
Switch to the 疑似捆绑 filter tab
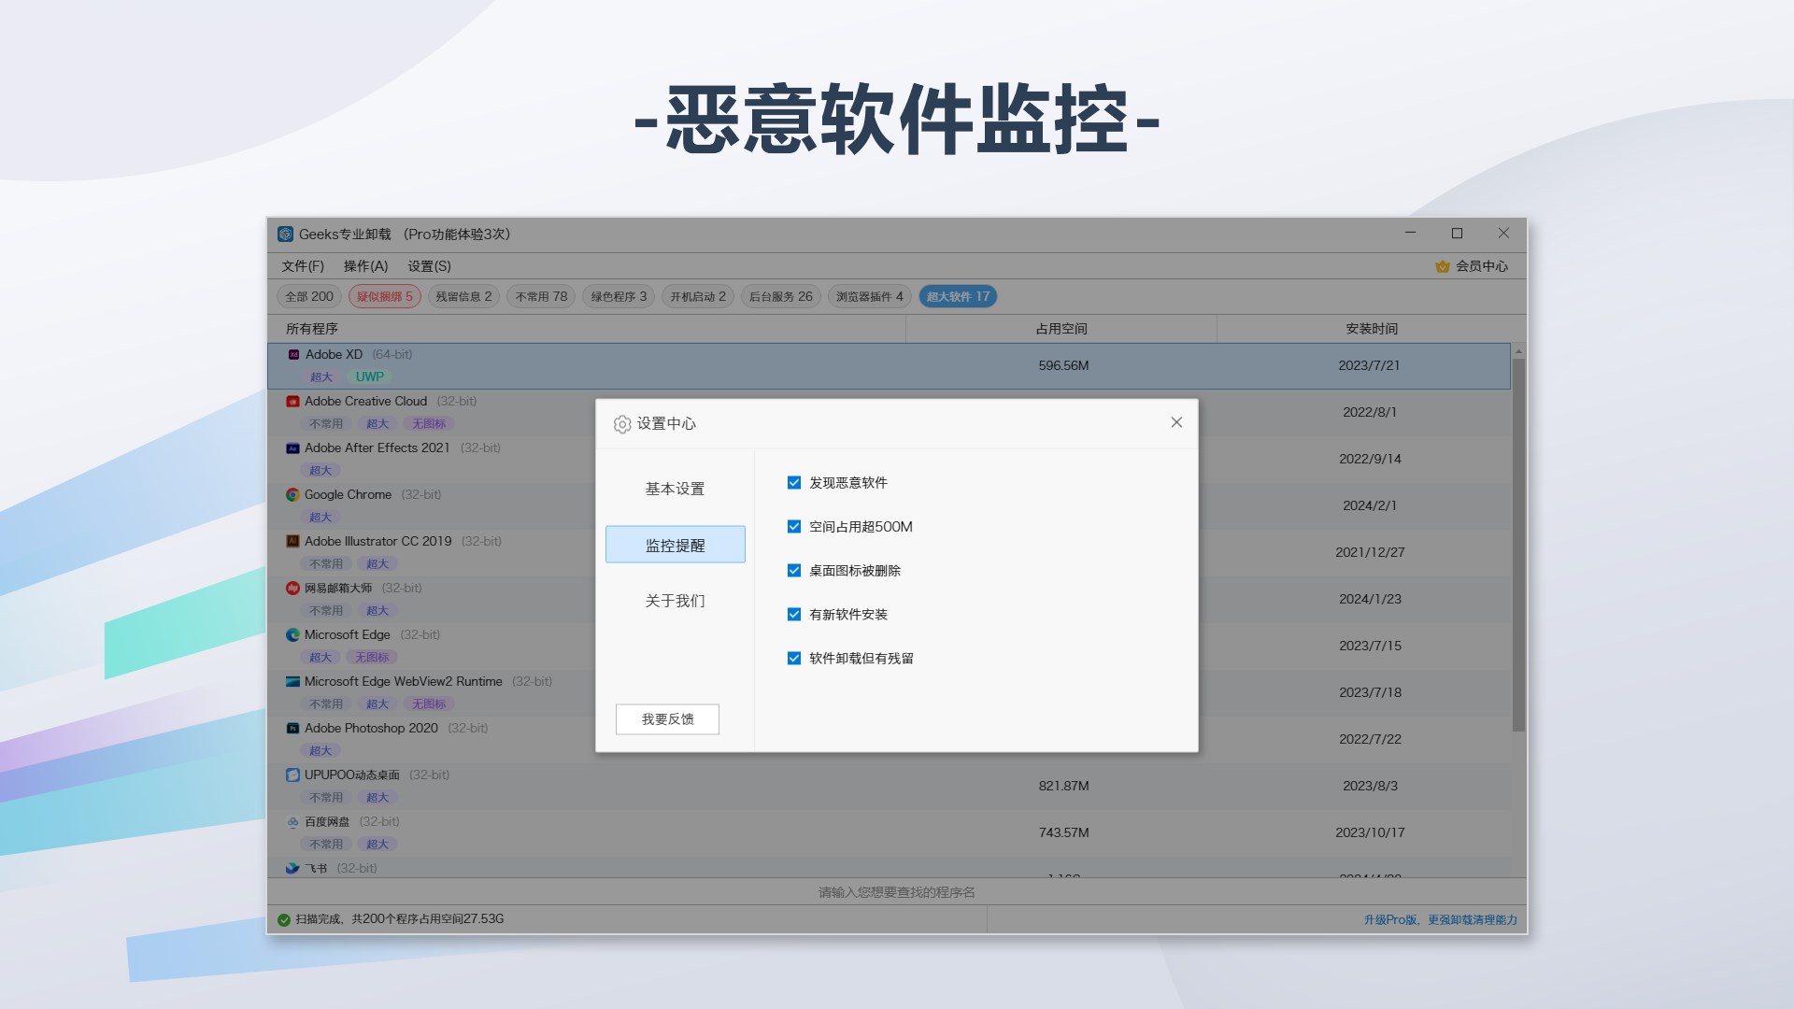point(384,295)
